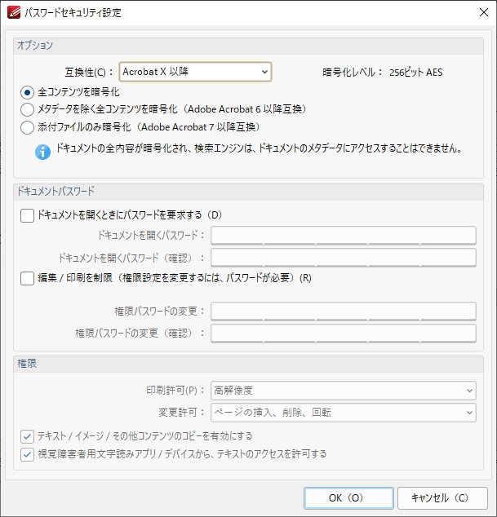Click the blue information icon

click(x=43, y=152)
